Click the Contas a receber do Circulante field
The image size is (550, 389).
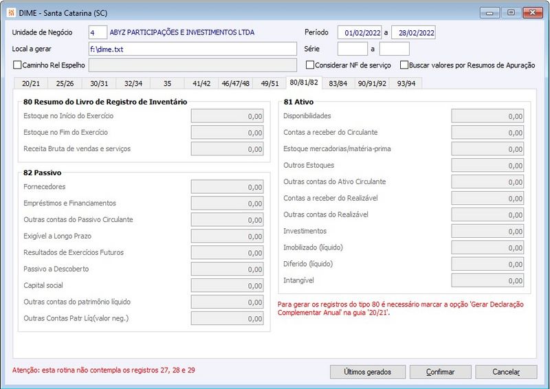487,133
